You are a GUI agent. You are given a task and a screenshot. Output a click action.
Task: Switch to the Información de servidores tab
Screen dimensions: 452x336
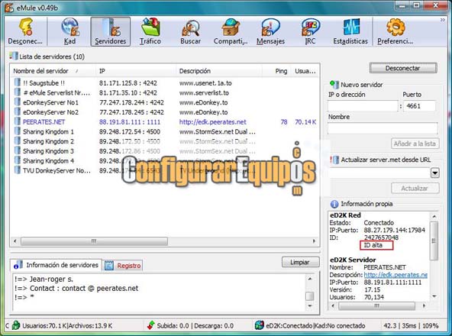click(56, 265)
